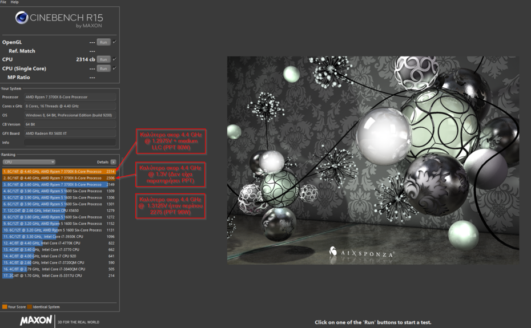Click the brown Identical System legend swatch
Viewport: 531px width, 328px height.
pyautogui.click(x=30, y=307)
